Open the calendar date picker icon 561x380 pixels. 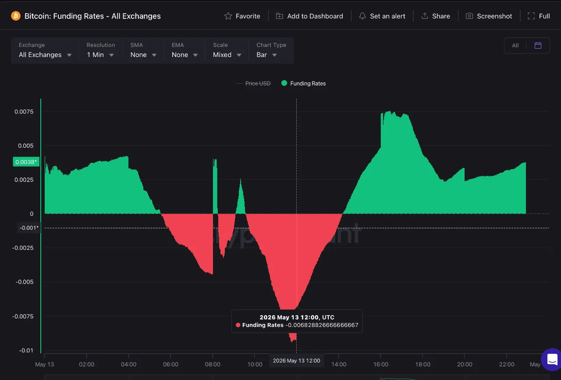click(538, 46)
